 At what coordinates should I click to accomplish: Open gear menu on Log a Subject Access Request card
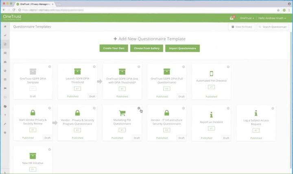pos(273,108)
